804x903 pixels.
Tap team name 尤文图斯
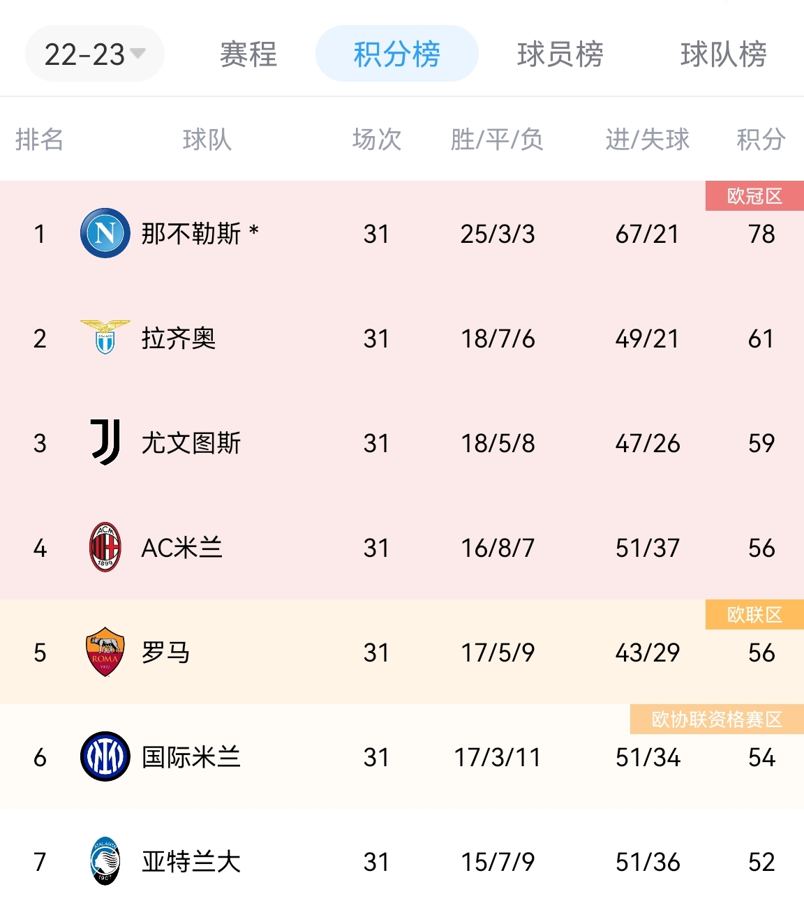pos(191,442)
